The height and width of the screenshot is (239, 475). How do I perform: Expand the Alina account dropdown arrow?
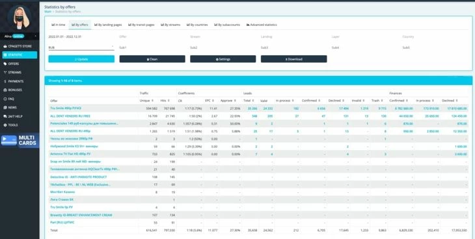tap(35, 36)
